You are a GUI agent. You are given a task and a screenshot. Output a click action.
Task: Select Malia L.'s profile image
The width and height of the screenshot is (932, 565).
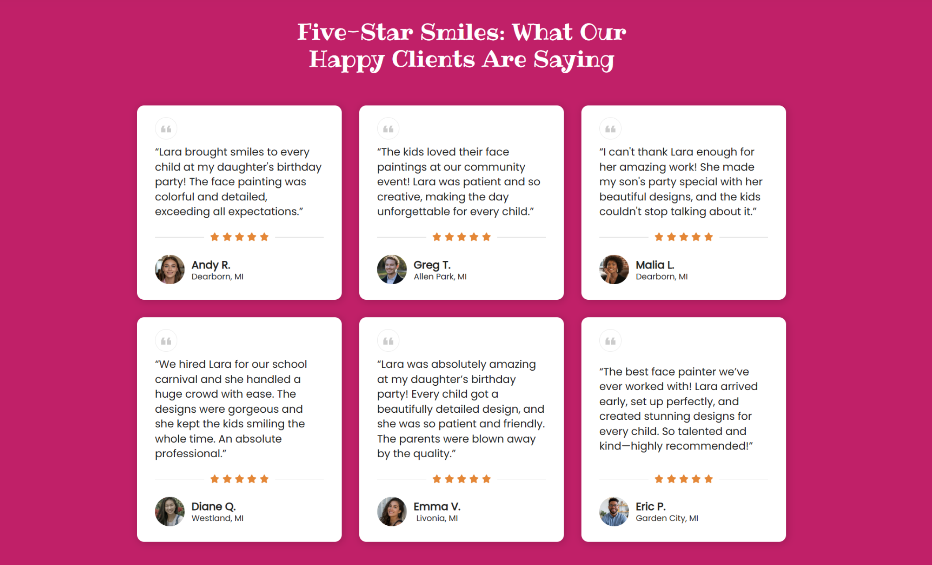click(x=614, y=269)
